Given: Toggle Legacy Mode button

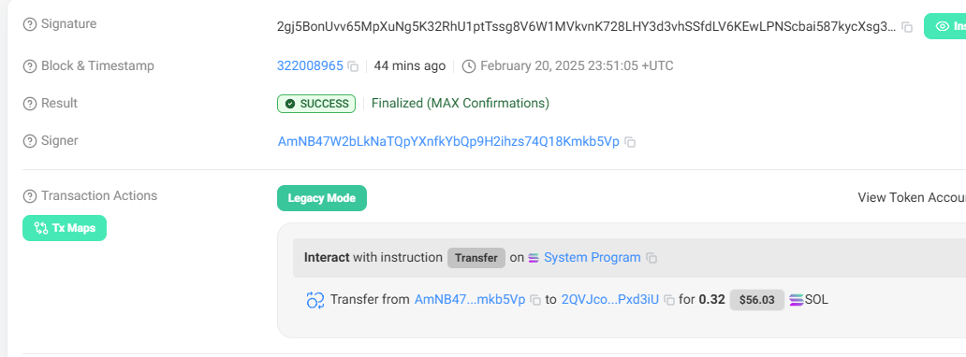Looking at the screenshot, I should (322, 198).
